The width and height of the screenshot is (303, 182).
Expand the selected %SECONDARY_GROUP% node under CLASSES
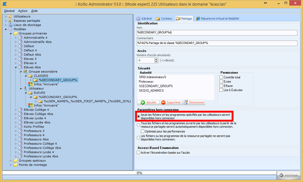pyautogui.click(x=31, y=80)
